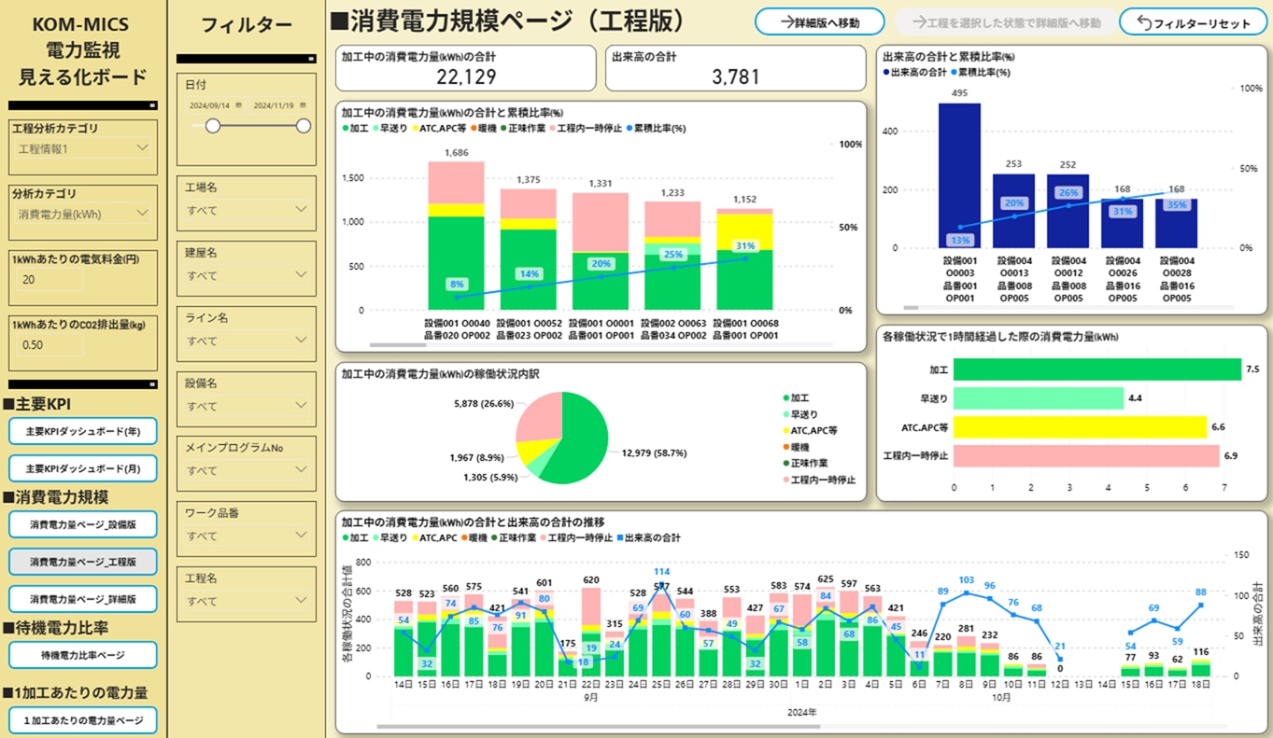This screenshot has width=1273, height=738.
Task: Navigate to 1加工あたりの電力量ページ
Action: 83,720
